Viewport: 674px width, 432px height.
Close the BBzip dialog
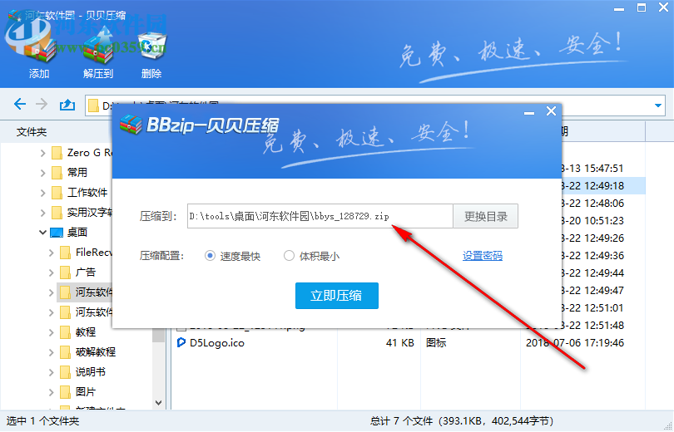(x=551, y=111)
